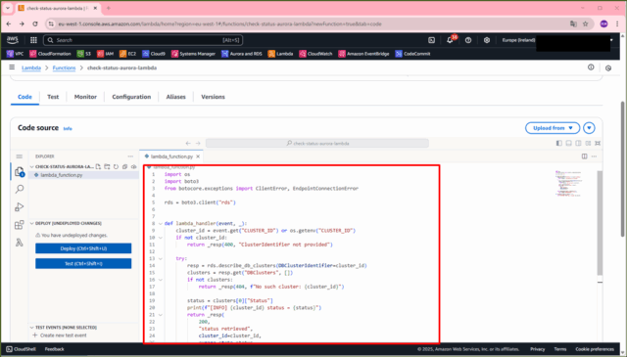
Task: Open the Functions breadcrumb link
Action: click(64, 67)
